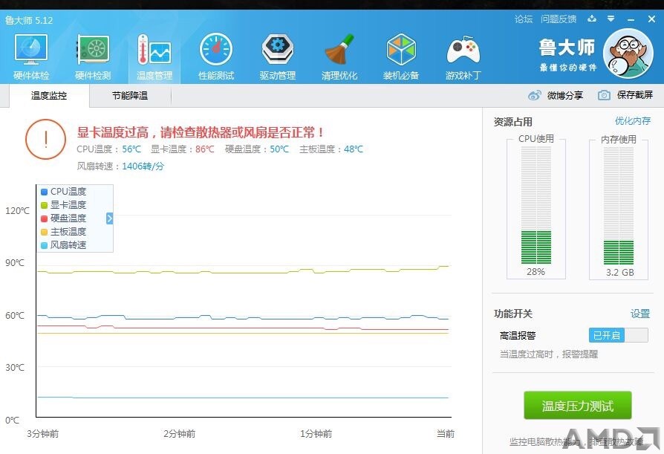Screen dimensions: 664x454
Task: Click the motherboard temperature reading 48℃
Action: 354,149
